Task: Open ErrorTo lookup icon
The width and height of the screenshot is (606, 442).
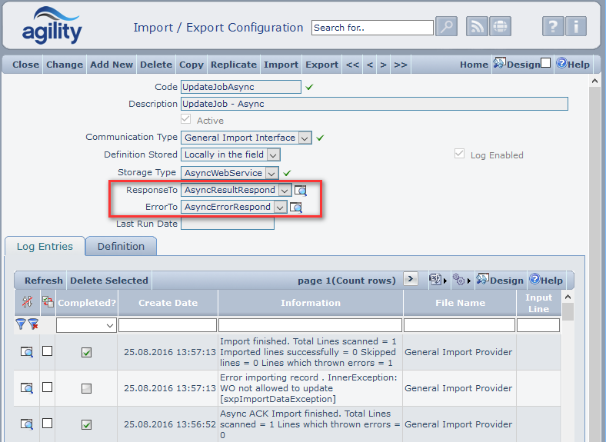Action: (x=296, y=207)
